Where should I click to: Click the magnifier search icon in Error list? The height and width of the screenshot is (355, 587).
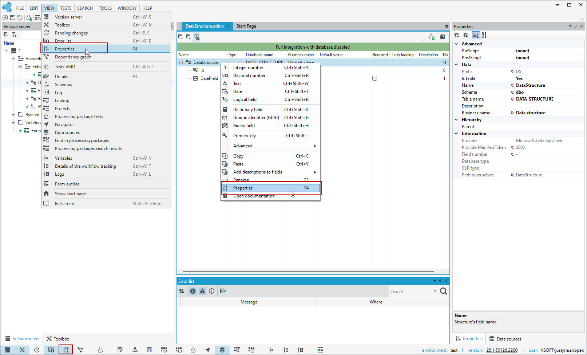[x=443, y=291]
